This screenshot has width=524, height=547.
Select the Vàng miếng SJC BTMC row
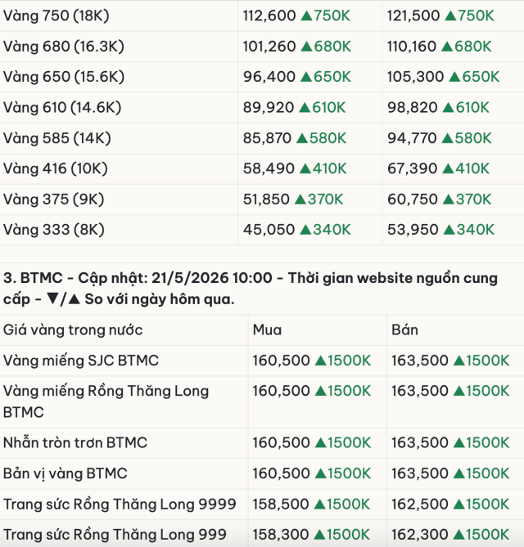pyautogui.click(x=262, y=361)
